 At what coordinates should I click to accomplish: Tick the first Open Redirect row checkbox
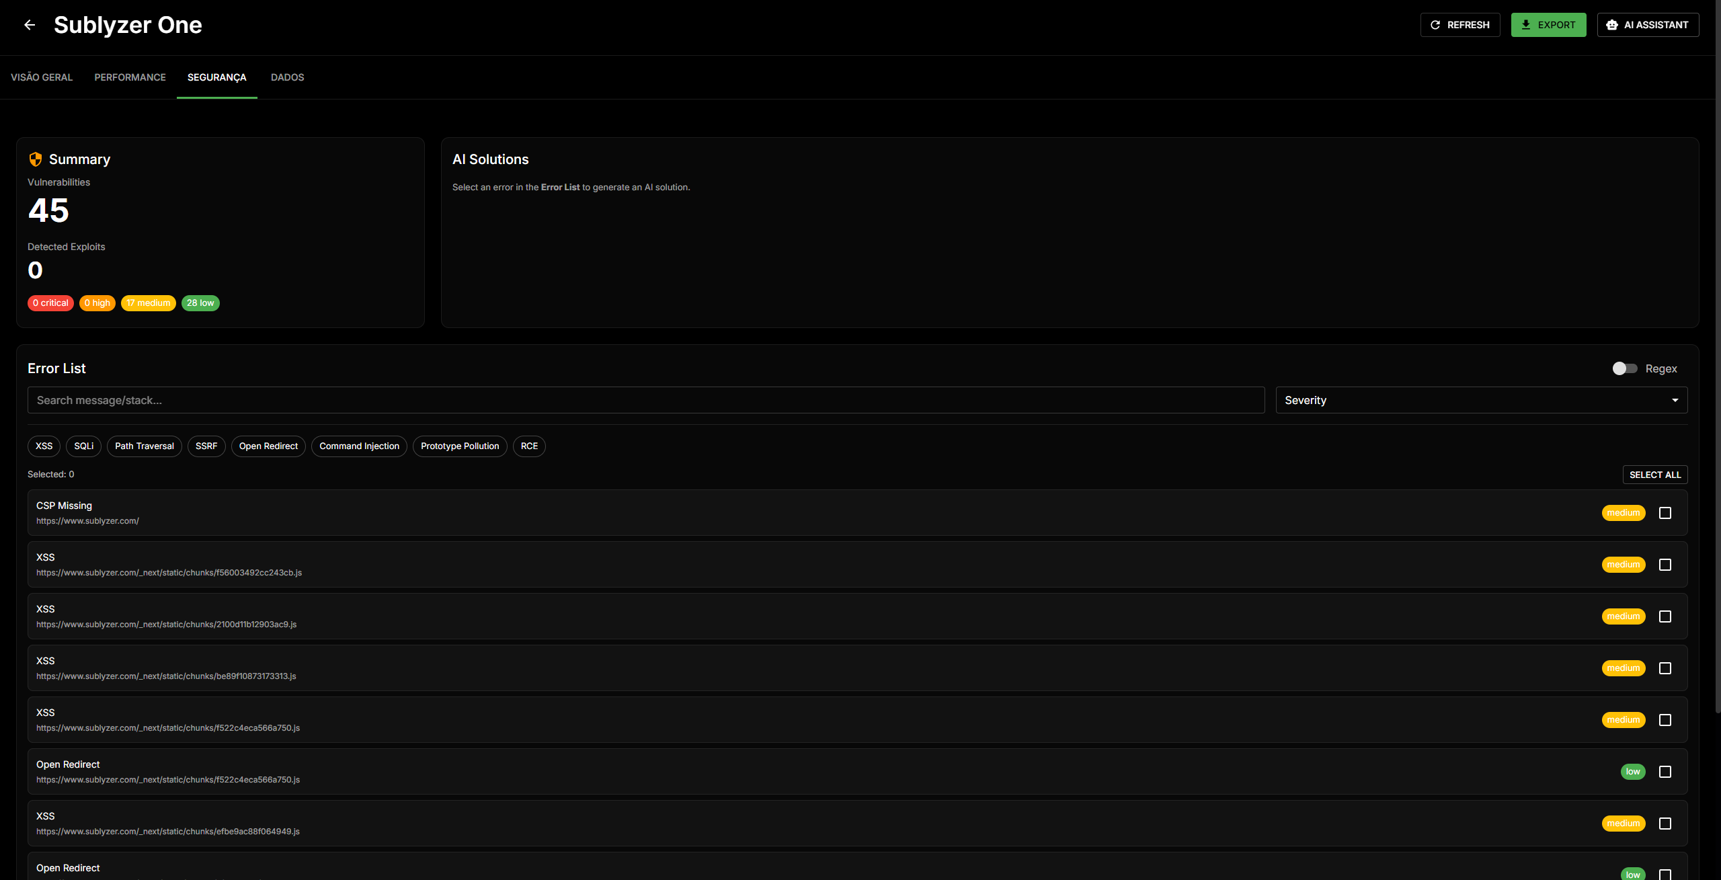(x=1665, y=772)
